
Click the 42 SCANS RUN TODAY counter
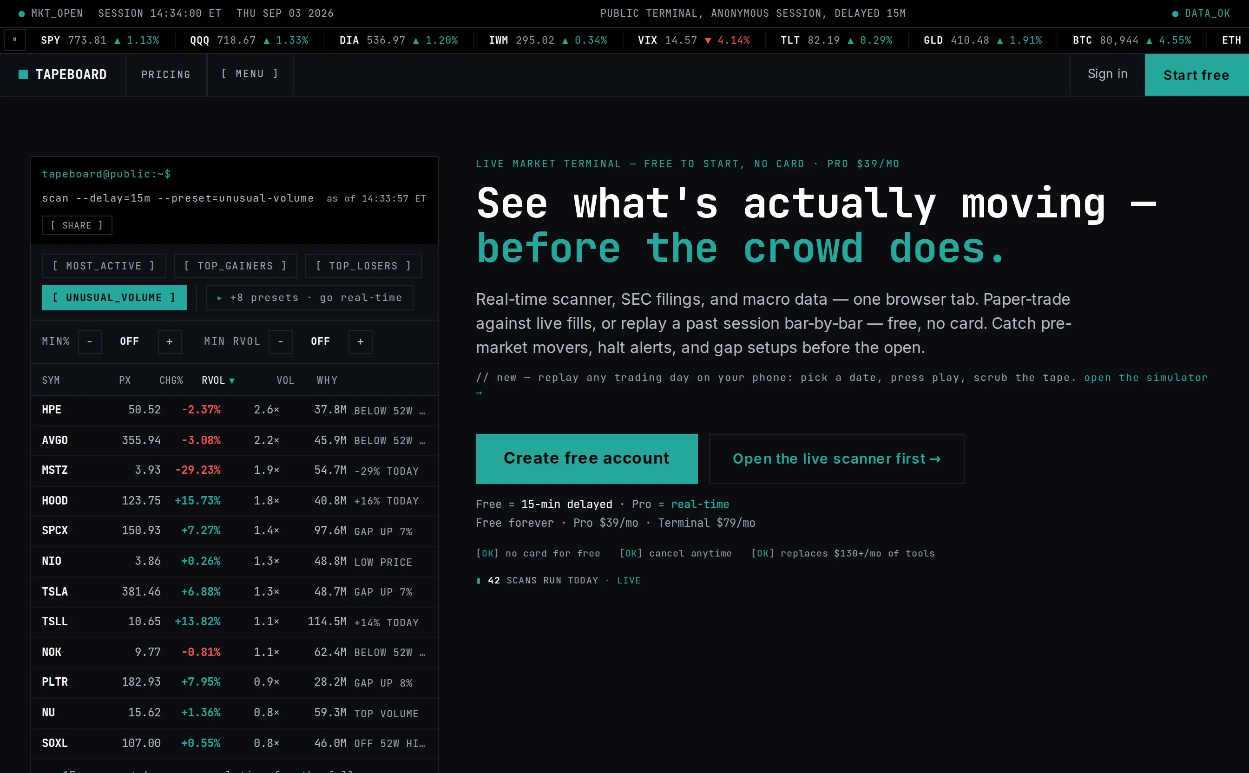coord(558,581)
